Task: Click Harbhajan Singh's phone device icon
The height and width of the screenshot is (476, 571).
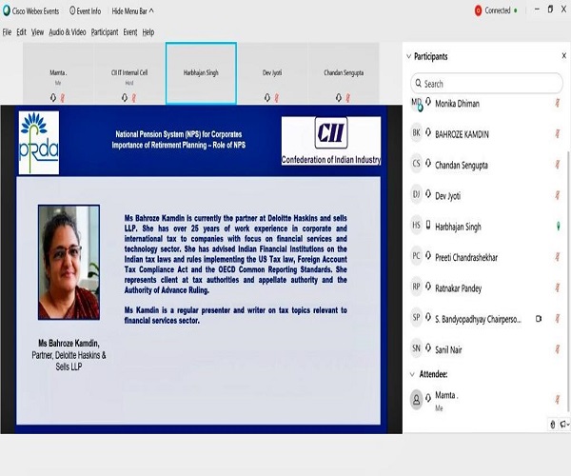Action: coord(428,226)
